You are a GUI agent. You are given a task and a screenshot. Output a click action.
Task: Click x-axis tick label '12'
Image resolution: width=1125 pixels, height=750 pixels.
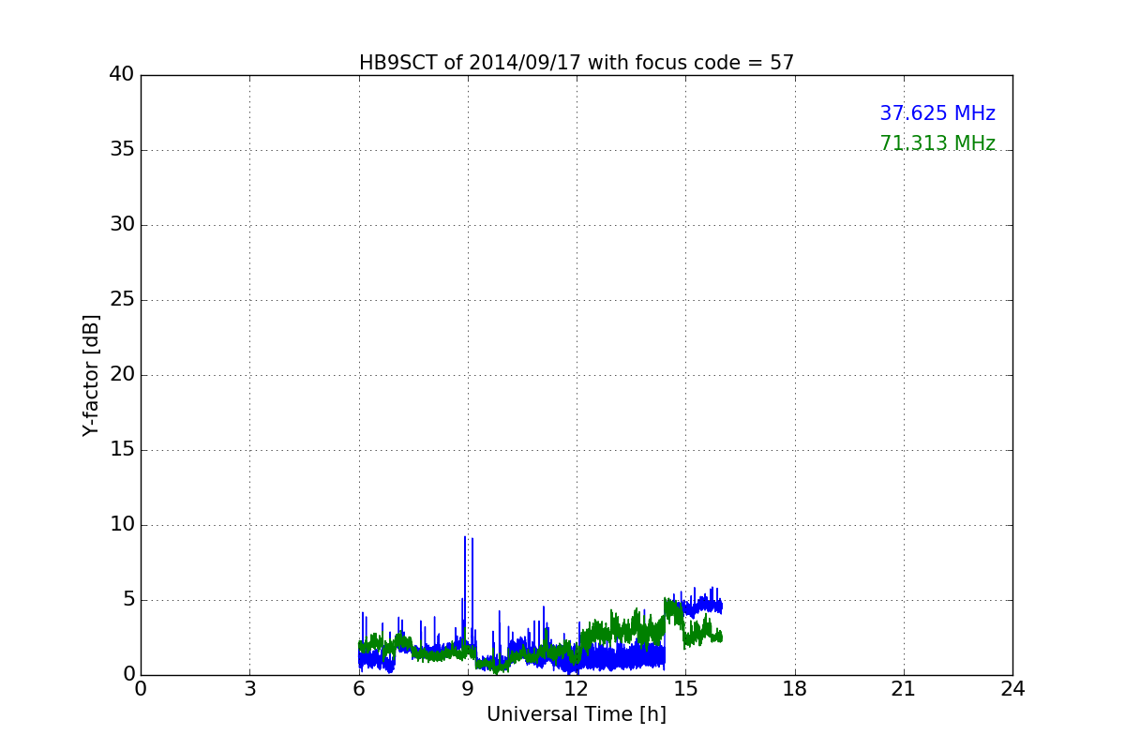click(x=577, y=689)
